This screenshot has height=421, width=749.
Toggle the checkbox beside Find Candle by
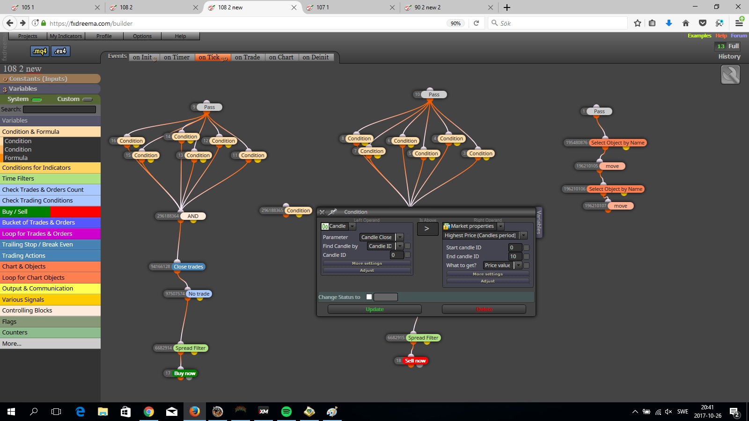click(x=407, y=246)
